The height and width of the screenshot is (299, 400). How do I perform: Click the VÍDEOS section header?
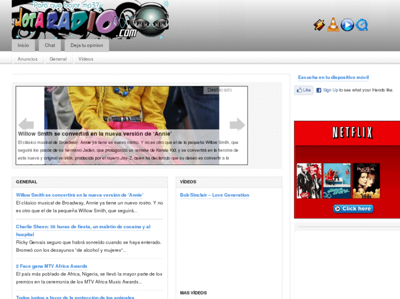pyautogui.click(x=188, y=182)
